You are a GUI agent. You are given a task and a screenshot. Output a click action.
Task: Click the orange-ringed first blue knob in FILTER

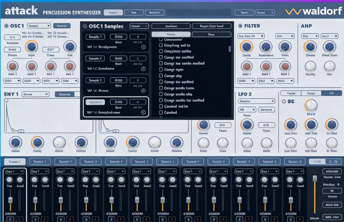(247, 47)
